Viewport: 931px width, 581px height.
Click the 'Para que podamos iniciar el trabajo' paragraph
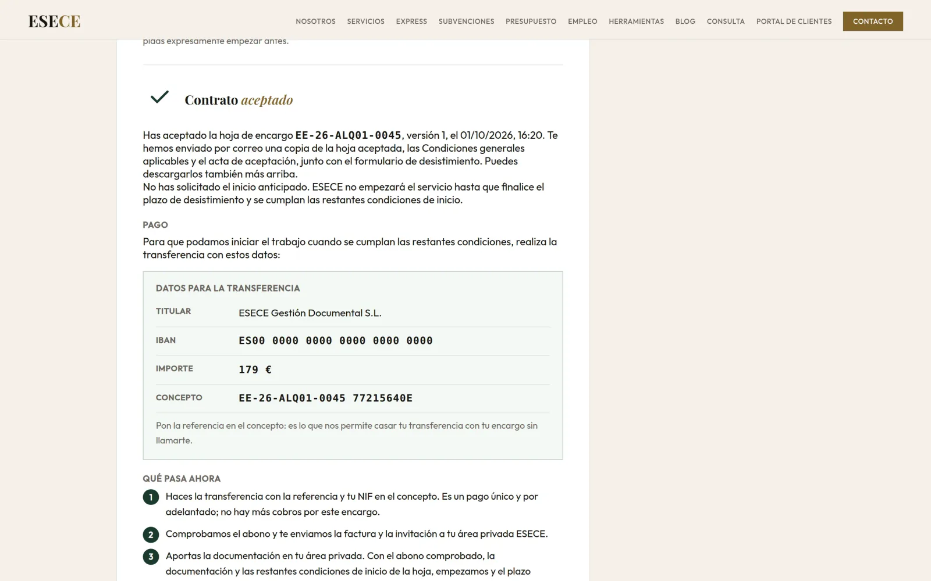(x=350, y=248)
